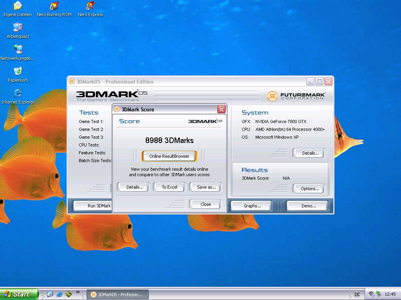Click the green quick launch icon
Image resolution: width=401 pixels, height=300 pixels.
click(x=69, y=295)
